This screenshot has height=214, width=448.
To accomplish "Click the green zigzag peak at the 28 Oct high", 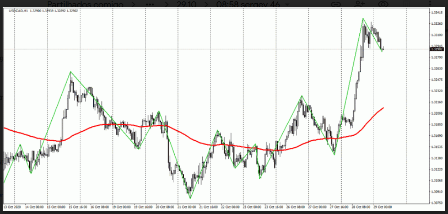I will [363, 19].
